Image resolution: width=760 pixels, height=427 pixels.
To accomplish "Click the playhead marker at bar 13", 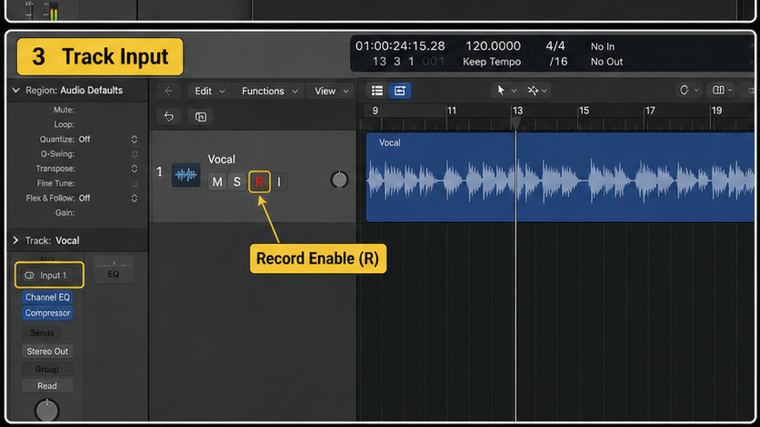I will point(516,122).
